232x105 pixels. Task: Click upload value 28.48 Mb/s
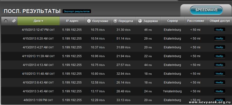pos(123,91)
